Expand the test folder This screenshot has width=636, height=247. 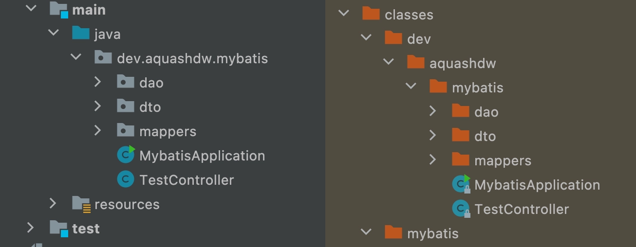tap(30, 228)
